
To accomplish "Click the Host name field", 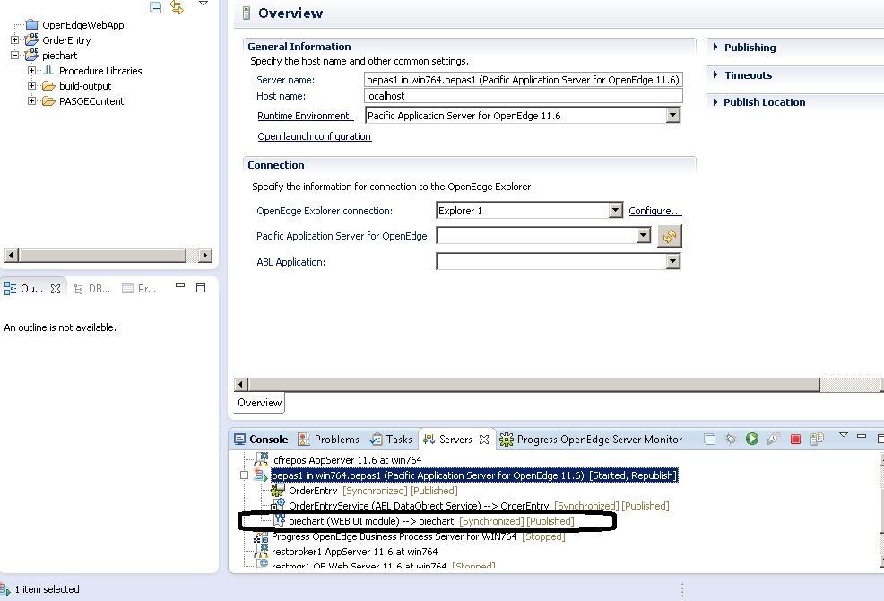I will 524,96.
